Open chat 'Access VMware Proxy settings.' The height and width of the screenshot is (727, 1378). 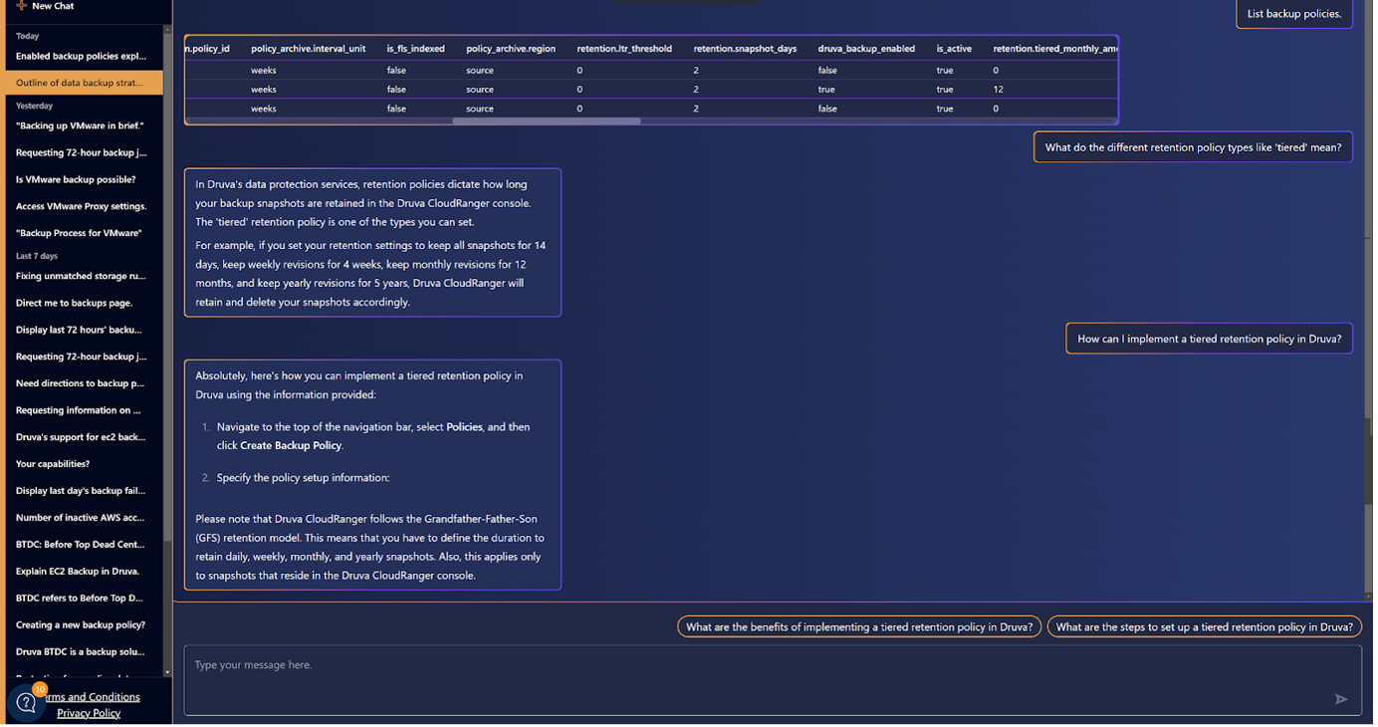81,207
